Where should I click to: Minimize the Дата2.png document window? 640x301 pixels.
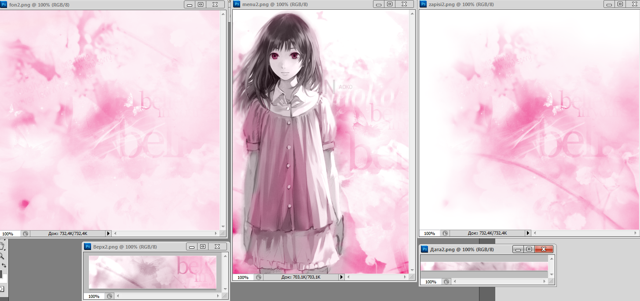518,250
